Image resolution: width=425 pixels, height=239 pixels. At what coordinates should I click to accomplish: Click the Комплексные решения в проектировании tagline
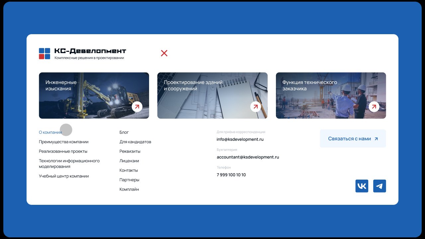89,58
